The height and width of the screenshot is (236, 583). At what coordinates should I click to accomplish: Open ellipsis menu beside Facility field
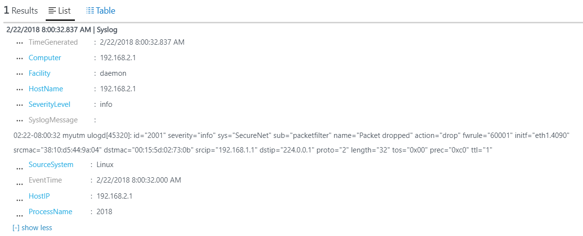pos(20,75)
